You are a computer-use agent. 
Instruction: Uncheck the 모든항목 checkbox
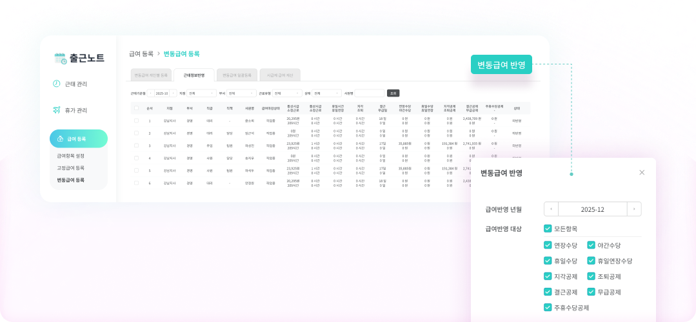point(548,229)
